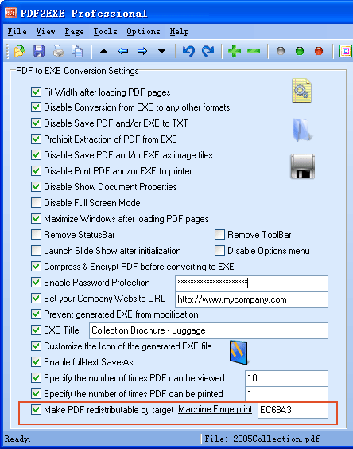The image size is (353, 449).
Task: Open the View menu
Action: pyautogui.click(x=46, y=32)
